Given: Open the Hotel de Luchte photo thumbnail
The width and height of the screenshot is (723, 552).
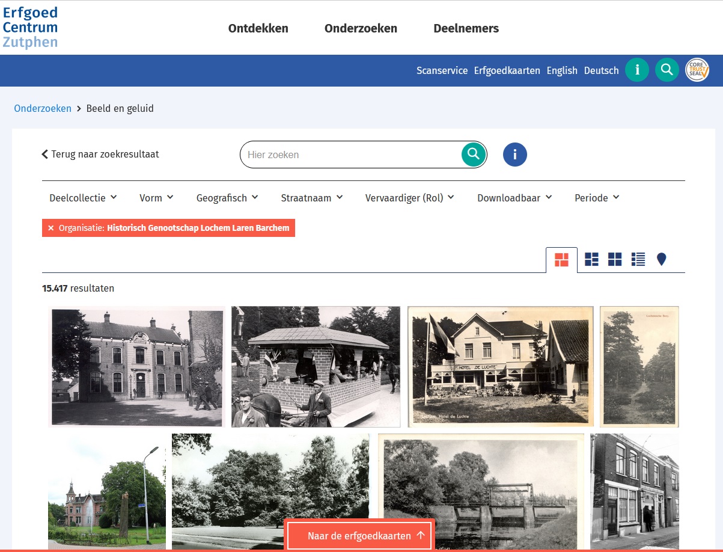Looking at the screenshot, I should click(500, 366).
